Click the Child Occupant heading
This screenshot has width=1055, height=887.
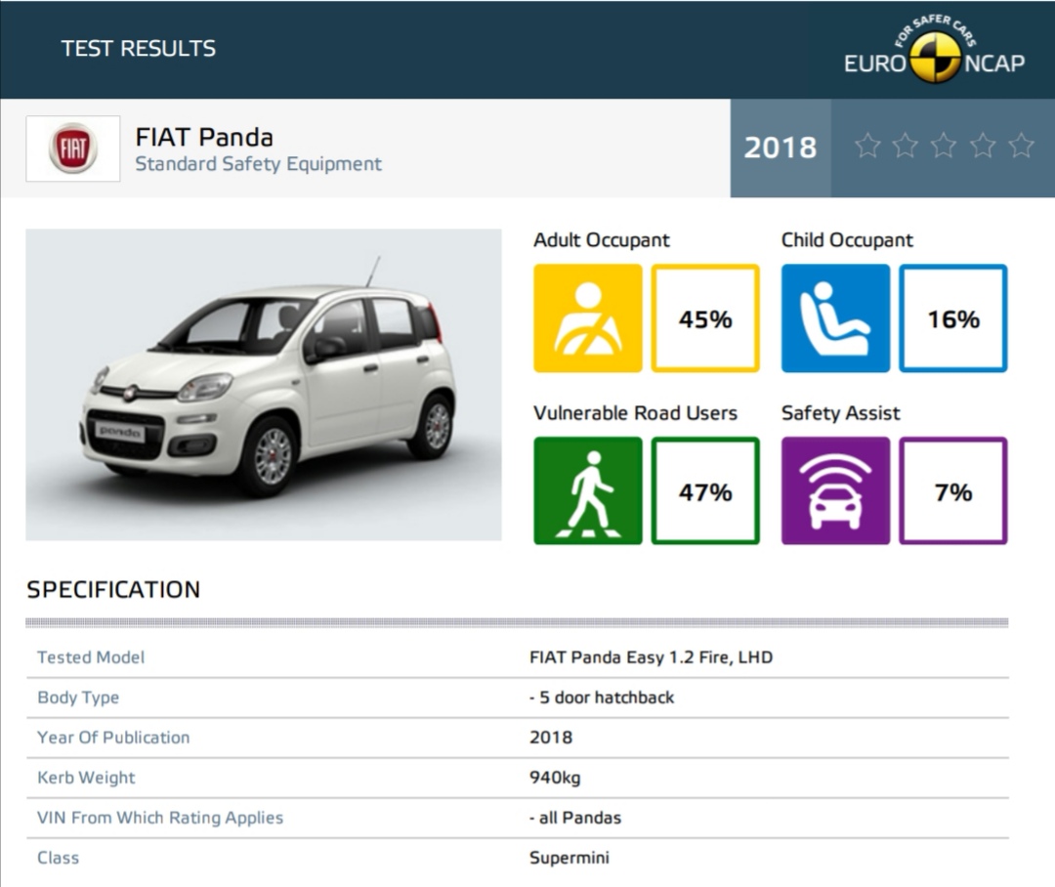click(847, 240)
